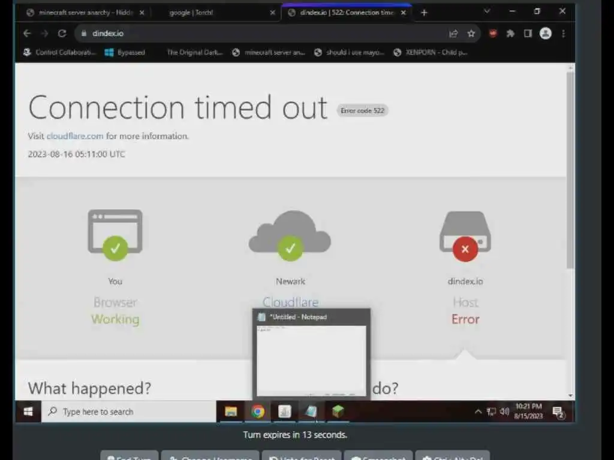Go back to the previous page
The height and width of the screenshot is (460, 614).
[x=27, y=34]
